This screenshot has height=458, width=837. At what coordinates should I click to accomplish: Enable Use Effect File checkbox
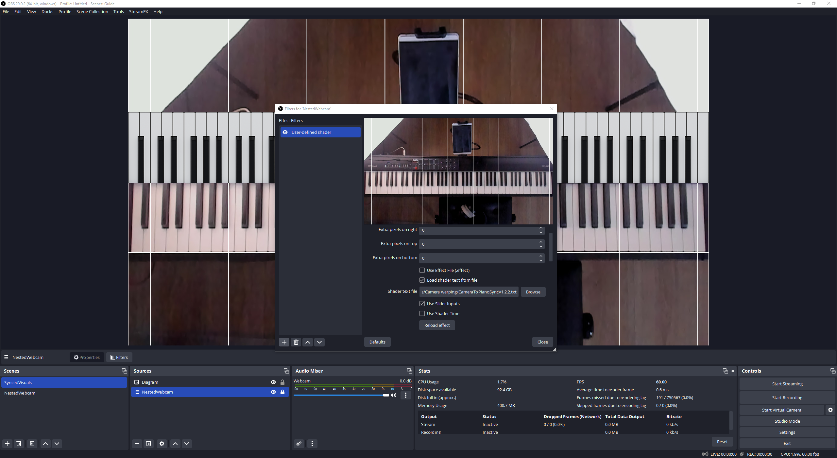[x=422, y=270]
